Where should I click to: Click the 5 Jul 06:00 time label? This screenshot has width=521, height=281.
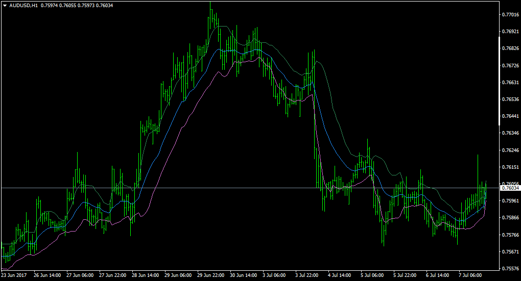[x=372, y=275]
